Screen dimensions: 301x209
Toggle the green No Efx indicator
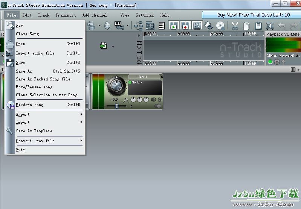130,82
